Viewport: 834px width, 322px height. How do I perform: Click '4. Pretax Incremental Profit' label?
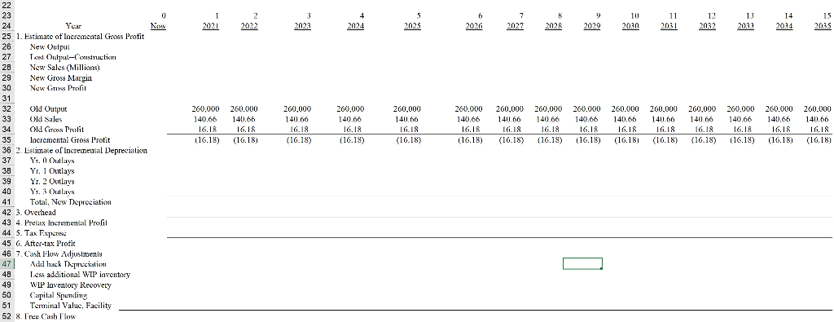pos(62,223)
